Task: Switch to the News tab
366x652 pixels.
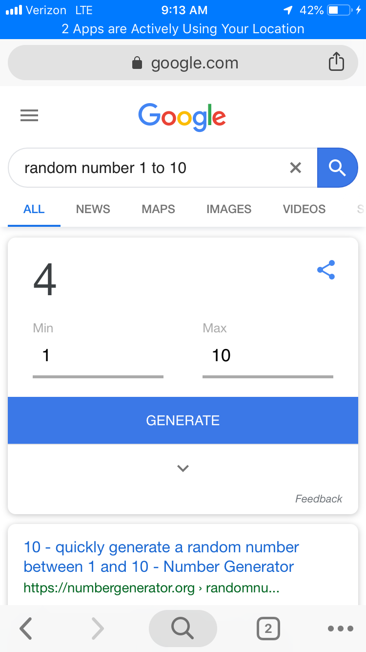Action: (93, 209)
